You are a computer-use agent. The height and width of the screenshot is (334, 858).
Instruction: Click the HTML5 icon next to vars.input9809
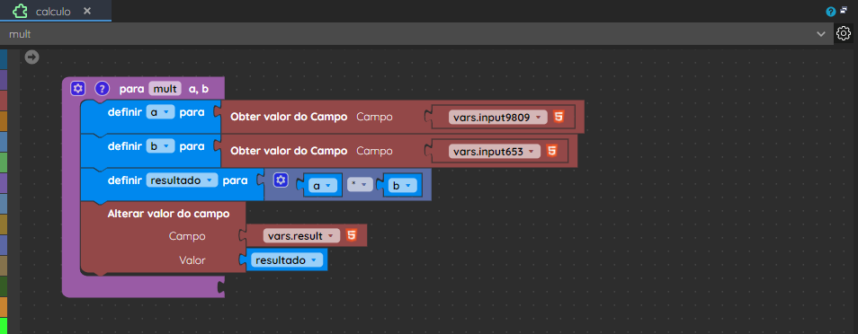click(x=559, y=117)
